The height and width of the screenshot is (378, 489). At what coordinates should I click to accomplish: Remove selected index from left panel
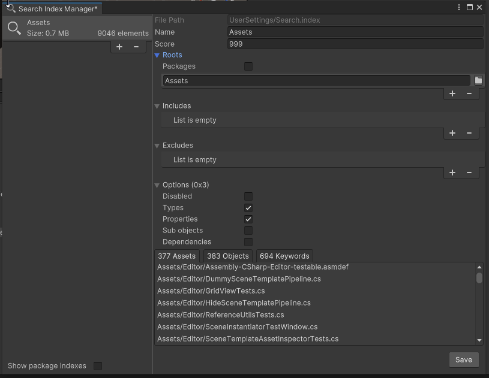pos(136,47)
